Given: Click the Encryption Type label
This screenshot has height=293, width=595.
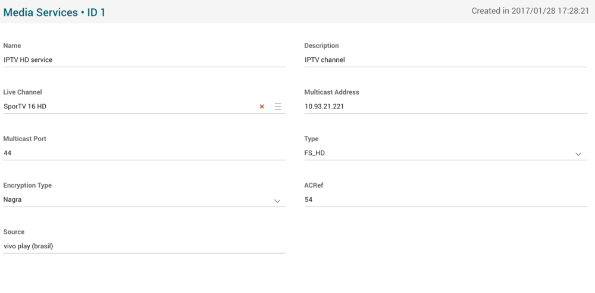Looking at the screenshot, I should [27, 185].
